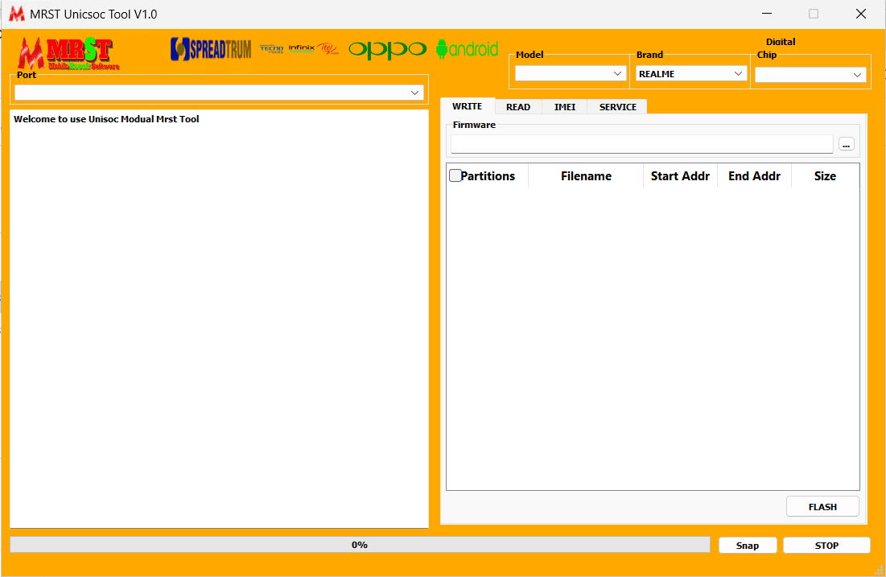Click the Infinix logo in header
The width and height of the screenshot is (886, 577).
301,48
